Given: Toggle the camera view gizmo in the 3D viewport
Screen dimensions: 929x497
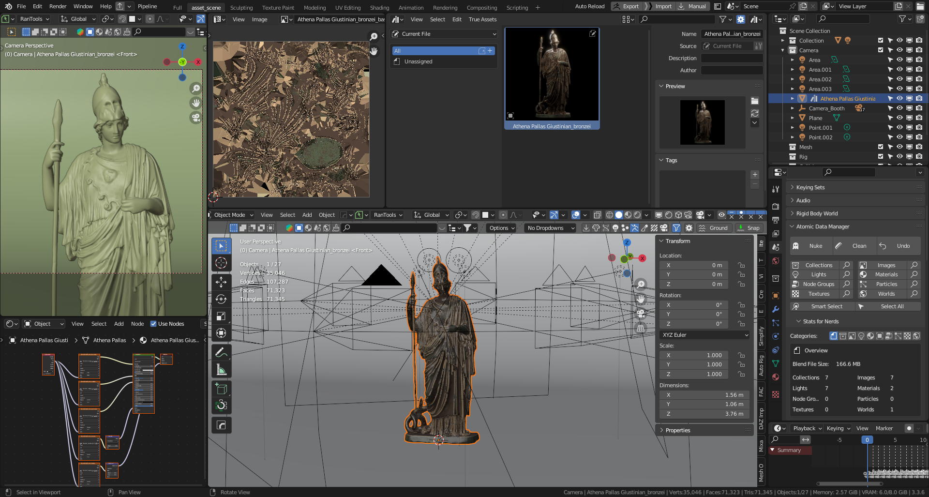Looking at the screenshot, I should 641,313.
